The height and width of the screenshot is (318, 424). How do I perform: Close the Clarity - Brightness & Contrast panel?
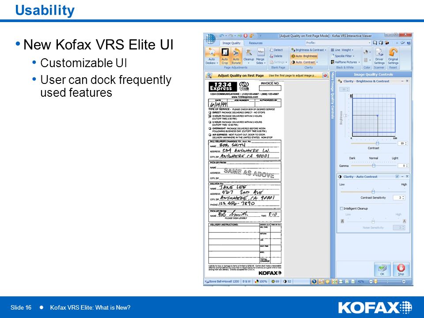pyautogui.click(x=407, y=81)
